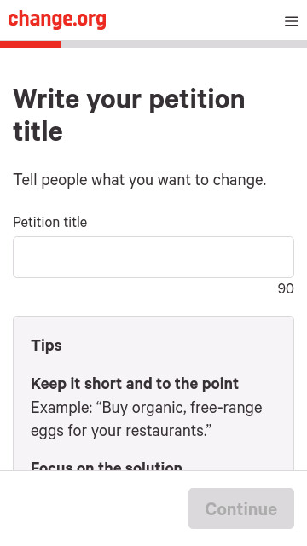Click empty space right of Tips heading
Screen dimensions: 307x546
pos(174,346)
